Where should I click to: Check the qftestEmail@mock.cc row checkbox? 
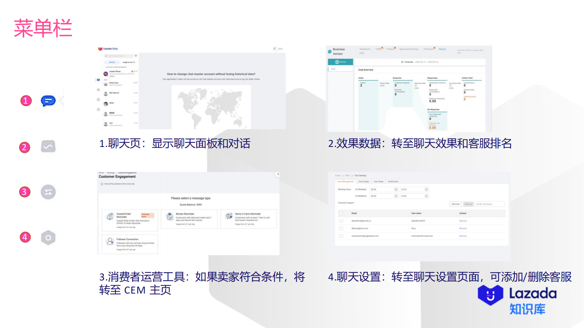coord(341,221)
